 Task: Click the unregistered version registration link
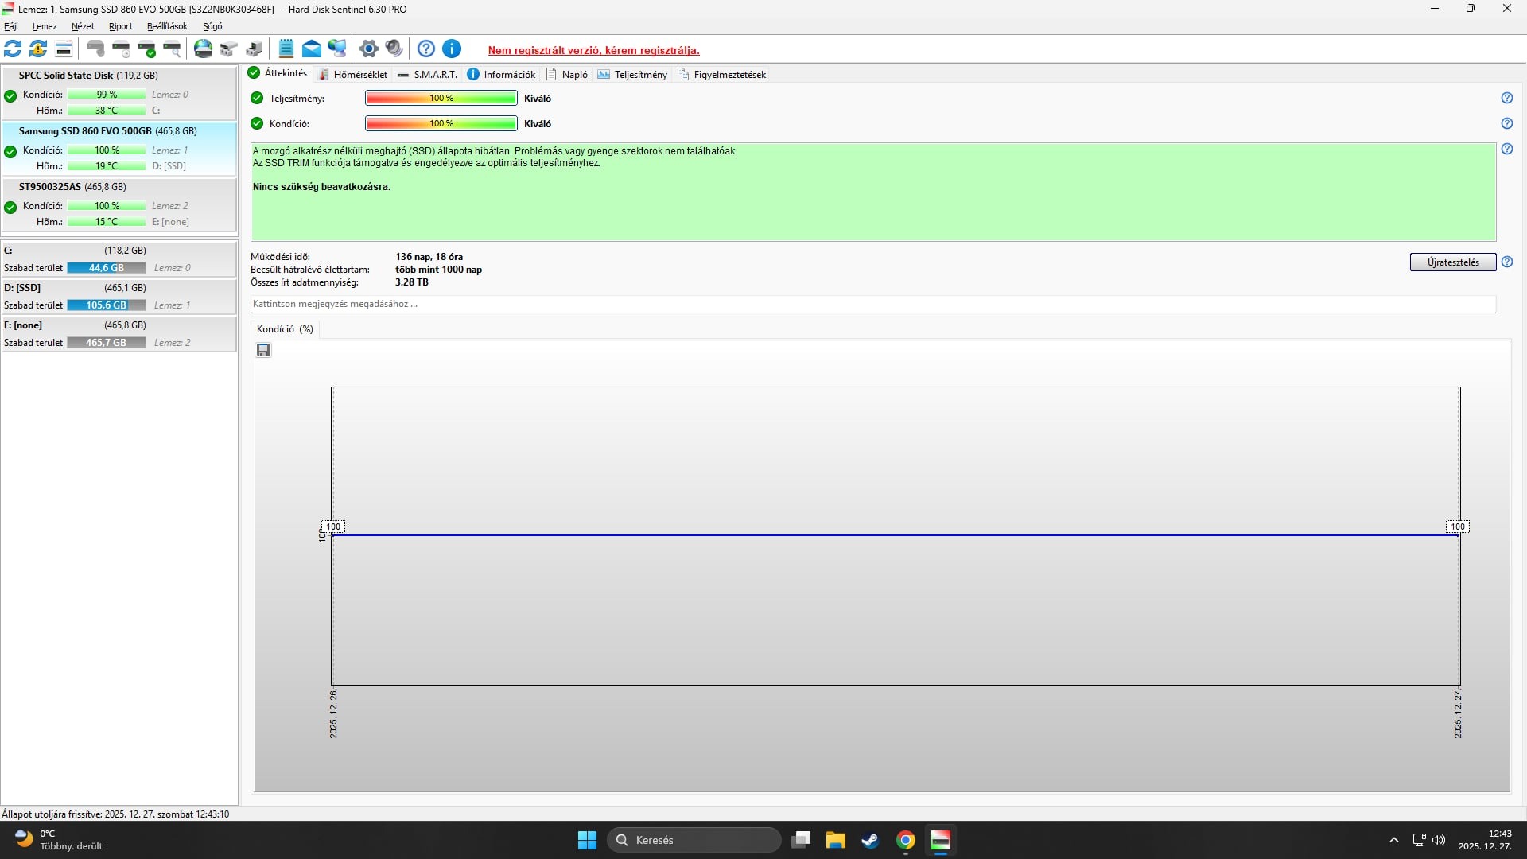[593, 50]
